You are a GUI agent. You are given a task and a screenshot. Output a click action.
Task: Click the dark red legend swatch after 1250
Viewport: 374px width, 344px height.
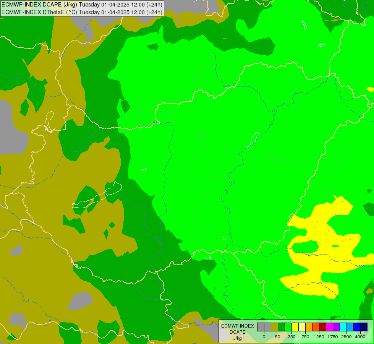pos(323,327)
